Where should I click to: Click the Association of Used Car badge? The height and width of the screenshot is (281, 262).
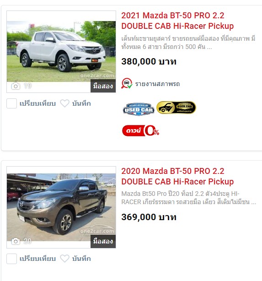[x=139, y=109]
